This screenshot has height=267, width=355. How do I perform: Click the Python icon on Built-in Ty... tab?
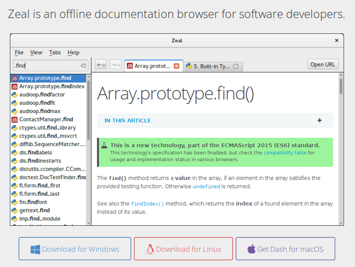pyautogui.click(x=189, y=66)
